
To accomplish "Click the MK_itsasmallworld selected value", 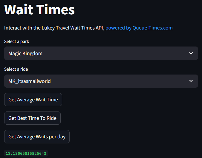I will 30,81.
